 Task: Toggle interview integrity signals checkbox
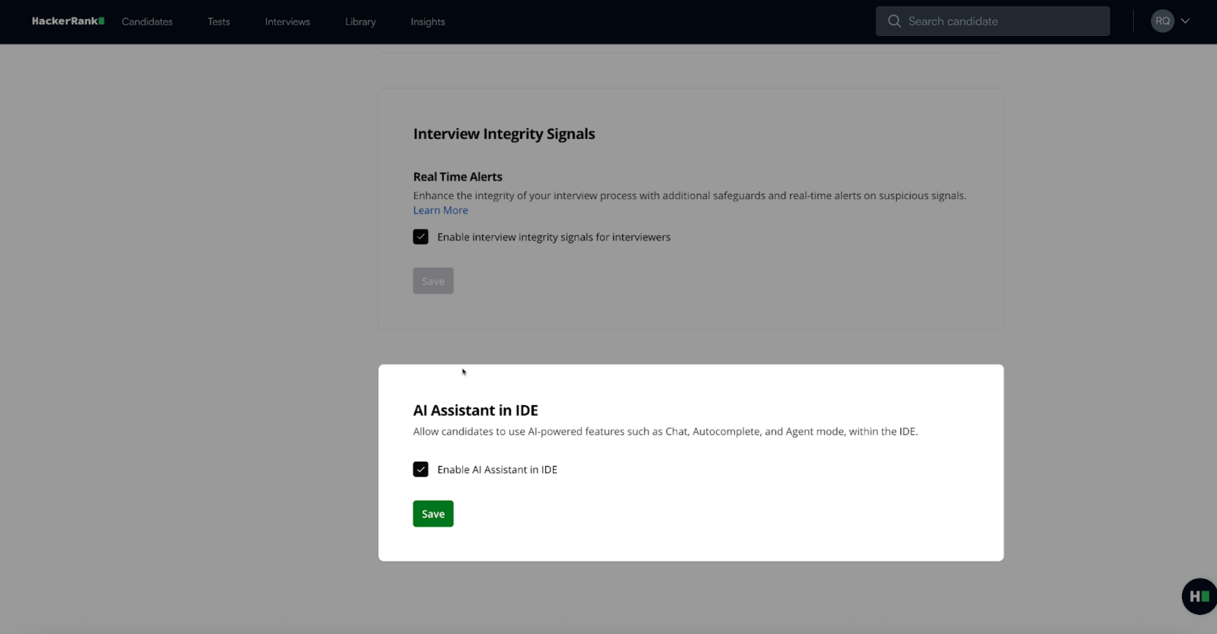pos(421,237)
